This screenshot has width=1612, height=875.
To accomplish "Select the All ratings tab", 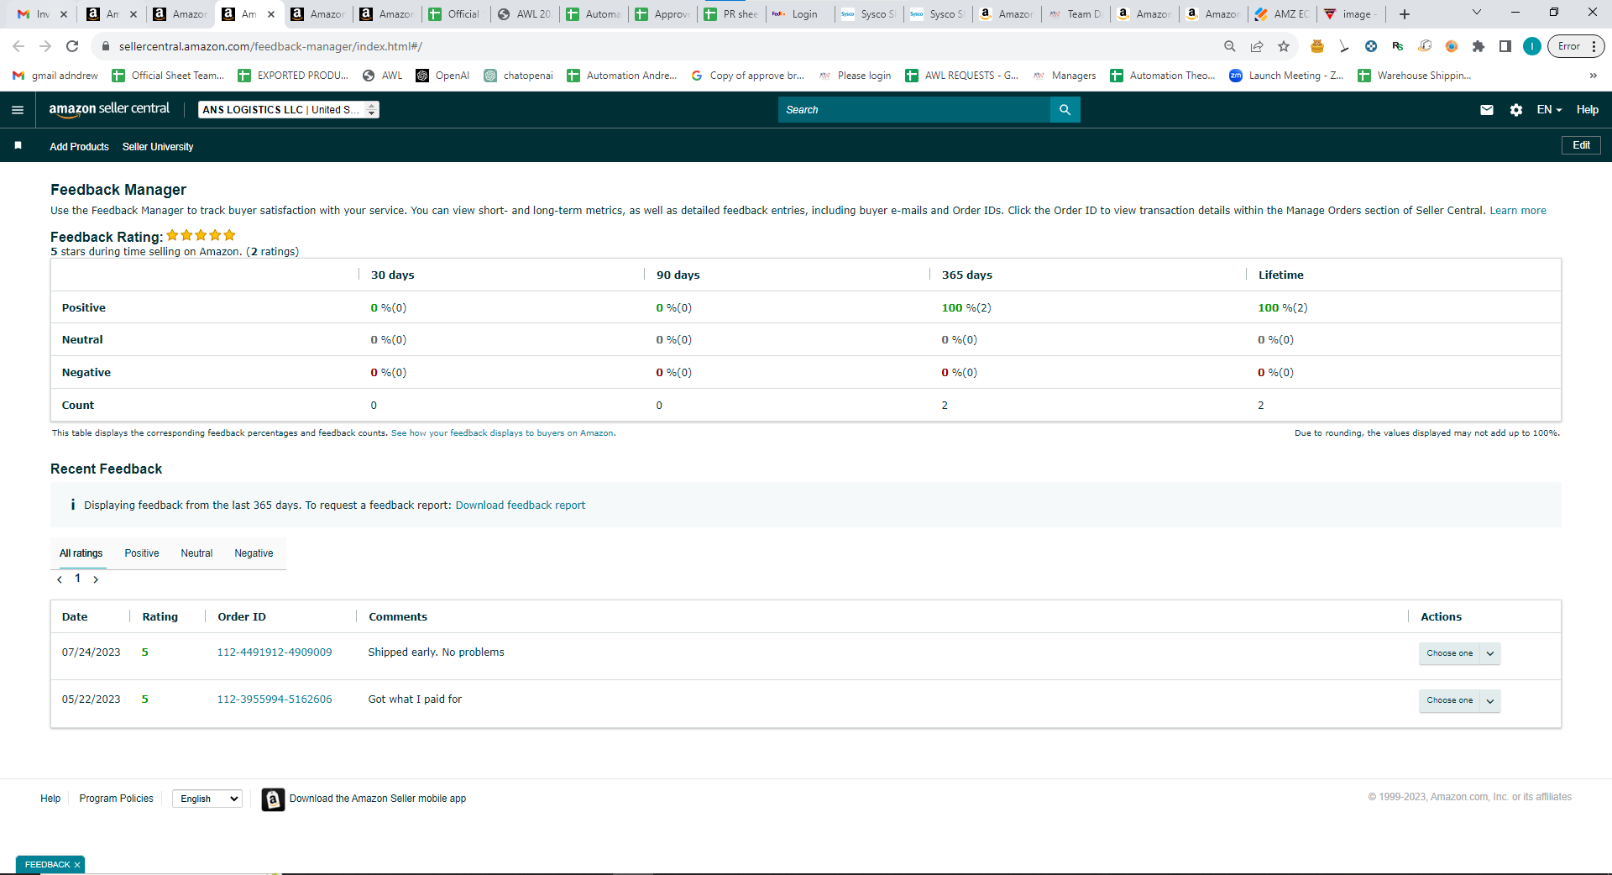I will coord(81,553).
